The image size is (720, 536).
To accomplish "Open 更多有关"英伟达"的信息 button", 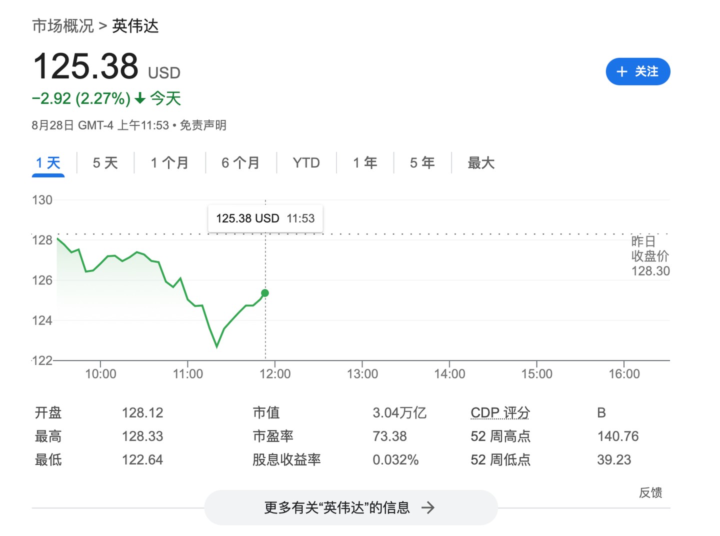I will 350,508.
